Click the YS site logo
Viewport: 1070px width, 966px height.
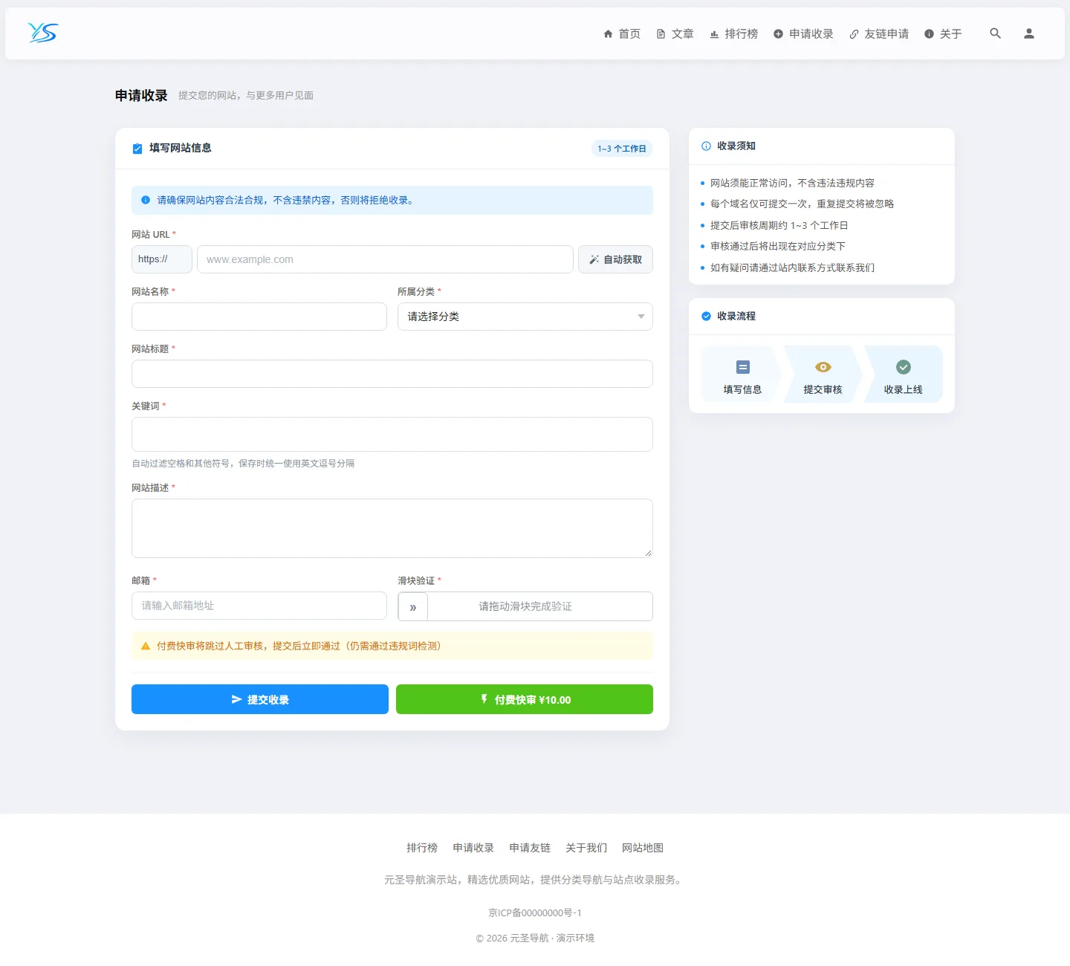coord(43,33)
